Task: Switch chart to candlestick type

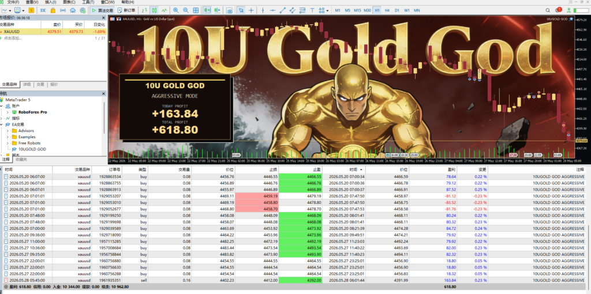Action: 155,10
